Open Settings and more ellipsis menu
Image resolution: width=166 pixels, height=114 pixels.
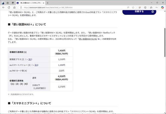(x=157, y=8)
